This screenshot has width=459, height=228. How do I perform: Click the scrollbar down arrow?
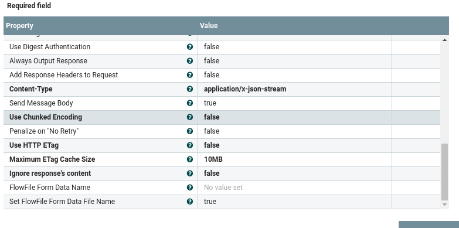pos(444,205)
